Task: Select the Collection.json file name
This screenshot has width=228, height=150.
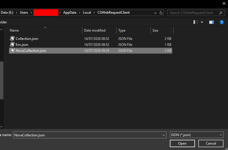Action: pos(27,39)
